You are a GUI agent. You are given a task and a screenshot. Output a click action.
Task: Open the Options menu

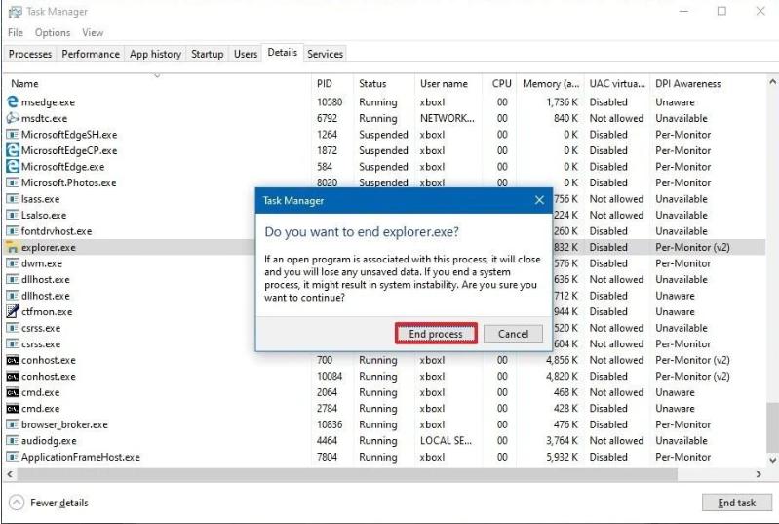[53, 33]
